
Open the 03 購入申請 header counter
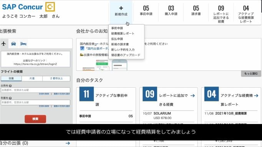click(x=171, y=11)
